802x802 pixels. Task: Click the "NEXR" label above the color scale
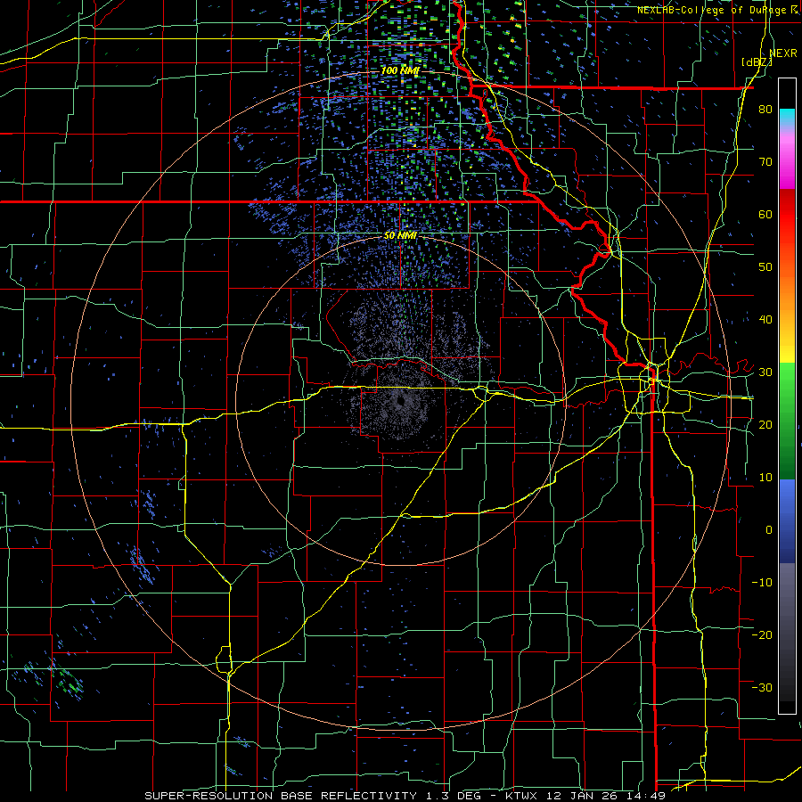(x=782, y=53)
